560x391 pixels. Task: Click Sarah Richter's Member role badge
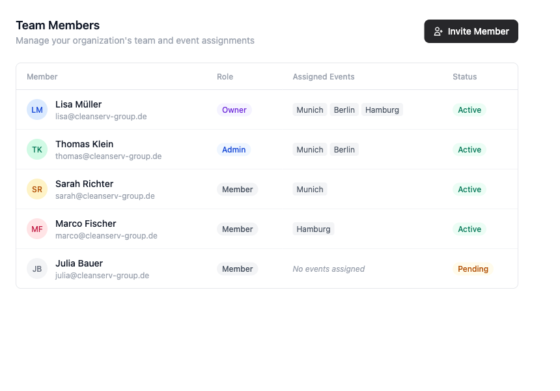(x=237, y=190)
